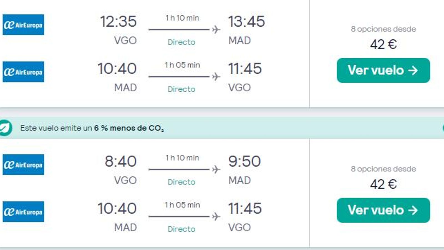Click the Air Europa logo on the 8:40 flight

[x=23, y=164]
